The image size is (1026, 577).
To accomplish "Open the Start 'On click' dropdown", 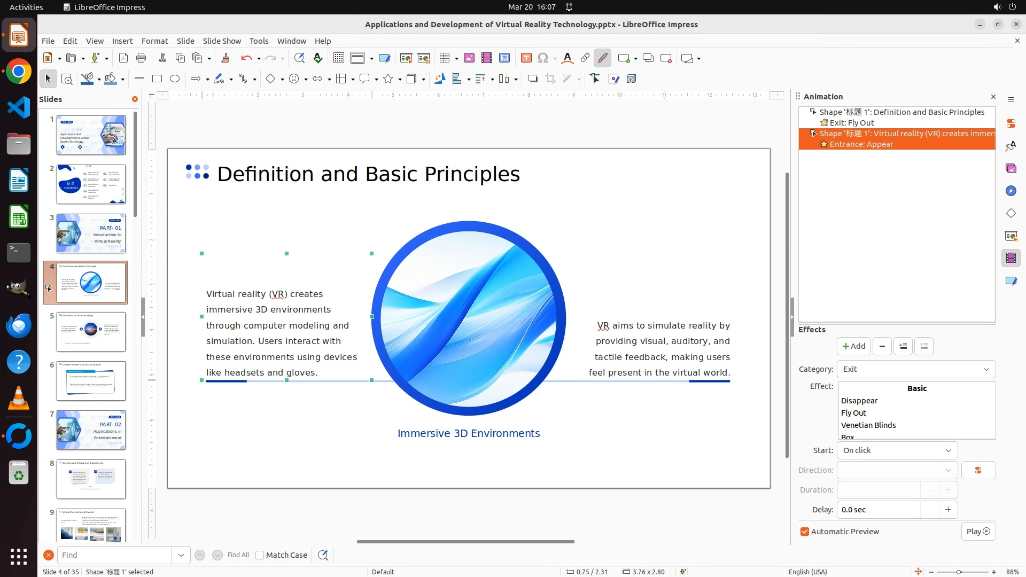I will (897, 450).
